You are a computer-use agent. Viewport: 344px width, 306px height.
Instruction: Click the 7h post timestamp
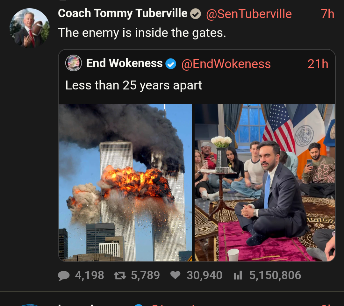pos(327,14)
